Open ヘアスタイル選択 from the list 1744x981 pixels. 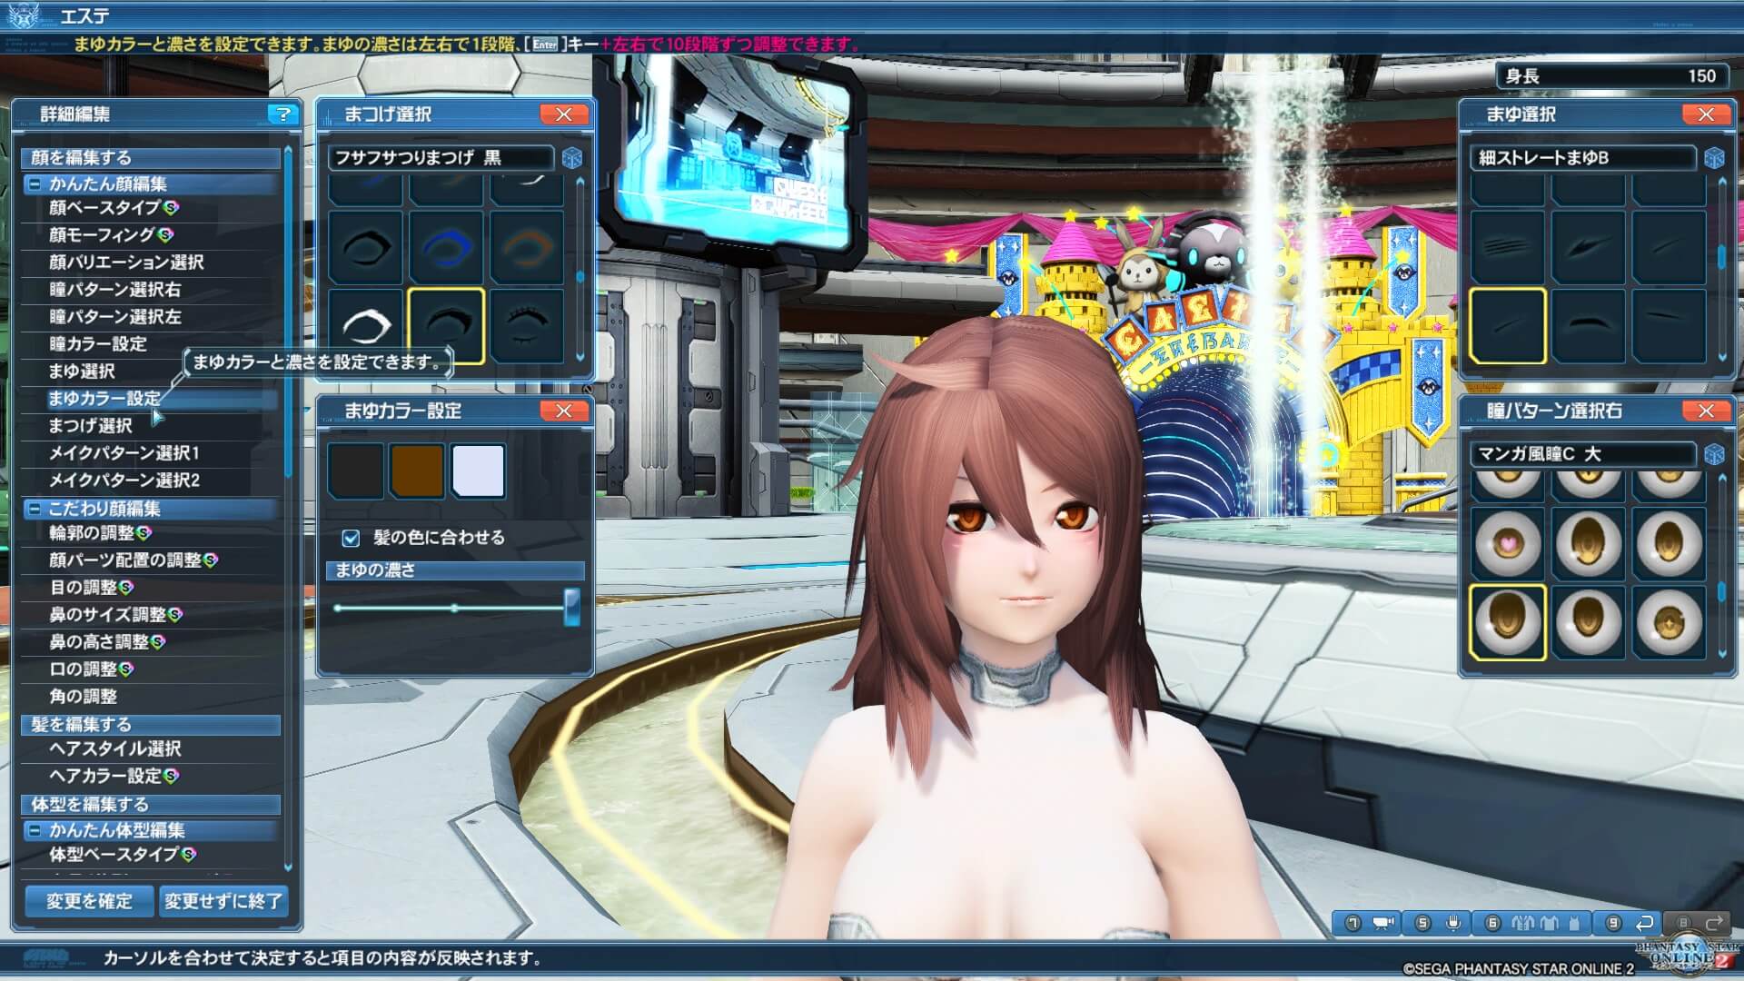click(115, 749)
